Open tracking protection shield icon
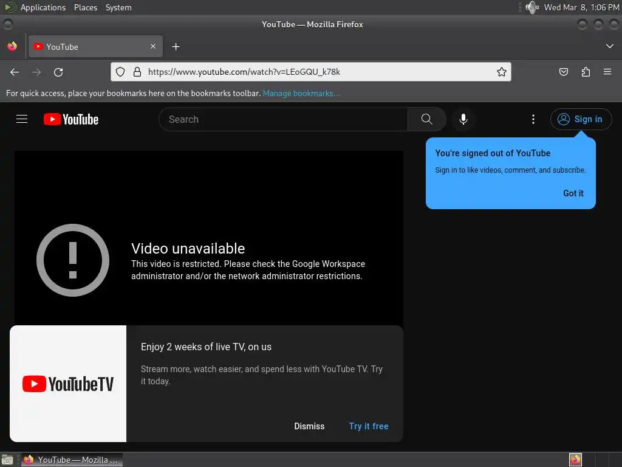 (120, 72)
